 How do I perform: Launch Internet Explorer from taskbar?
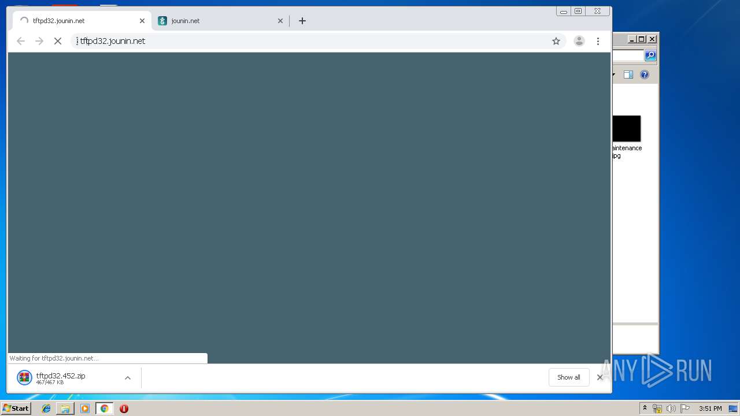(46, 408)
